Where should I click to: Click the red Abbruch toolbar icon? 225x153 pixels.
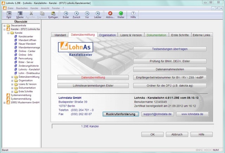pos(110,13)
